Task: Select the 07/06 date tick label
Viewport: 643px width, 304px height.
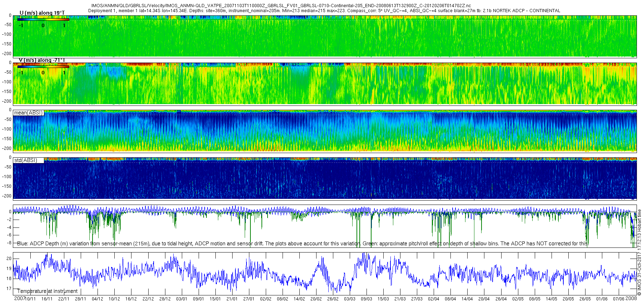Action: [x=619, y=299]
